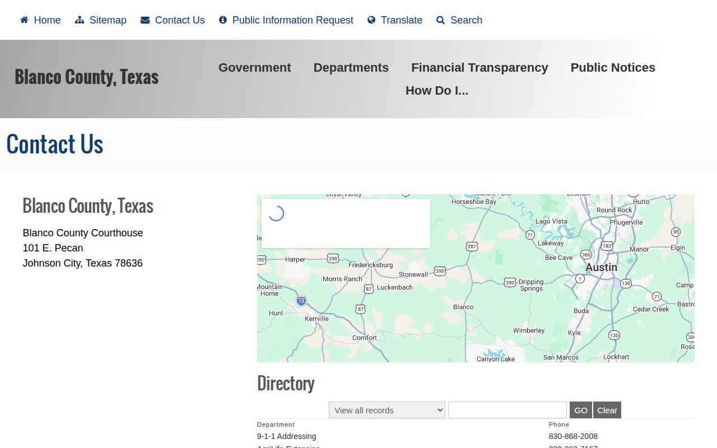The image size is (717, 448).
Task: Open the Public Notices menu
Action: pyautogui.click(x=613, y=68)
